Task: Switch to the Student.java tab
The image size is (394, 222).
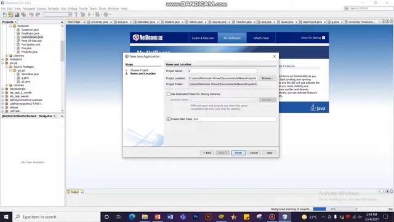Action: (x=172, y=22)
